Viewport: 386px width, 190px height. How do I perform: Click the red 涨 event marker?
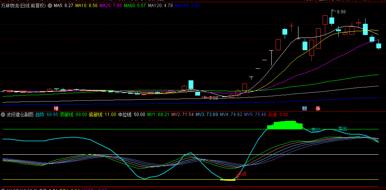coord(318,109)
